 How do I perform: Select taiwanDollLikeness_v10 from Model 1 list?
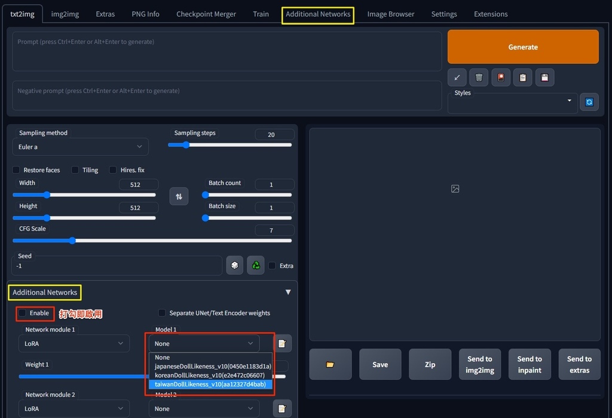[210, 384]
